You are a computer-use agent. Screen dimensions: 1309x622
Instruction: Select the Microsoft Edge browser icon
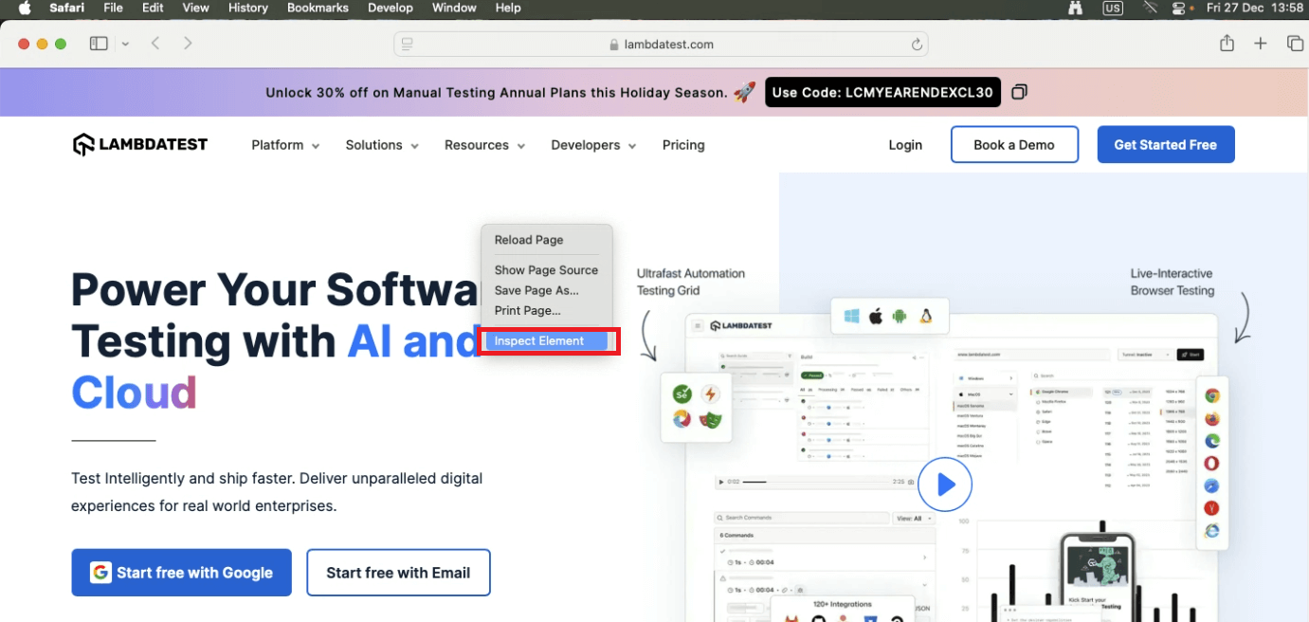coord(1212,440)
